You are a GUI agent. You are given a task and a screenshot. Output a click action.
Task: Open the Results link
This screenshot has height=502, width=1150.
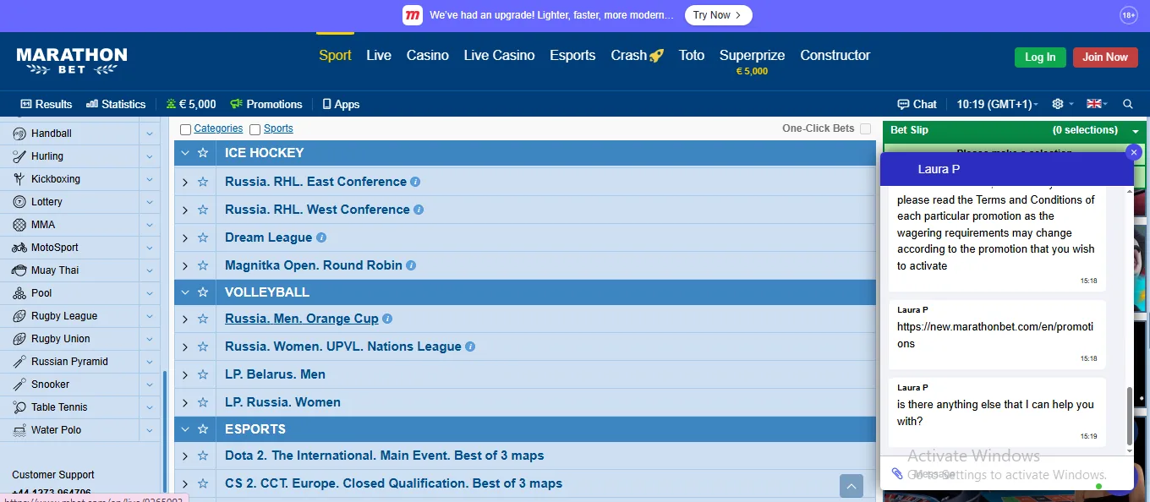click(47, 104)
